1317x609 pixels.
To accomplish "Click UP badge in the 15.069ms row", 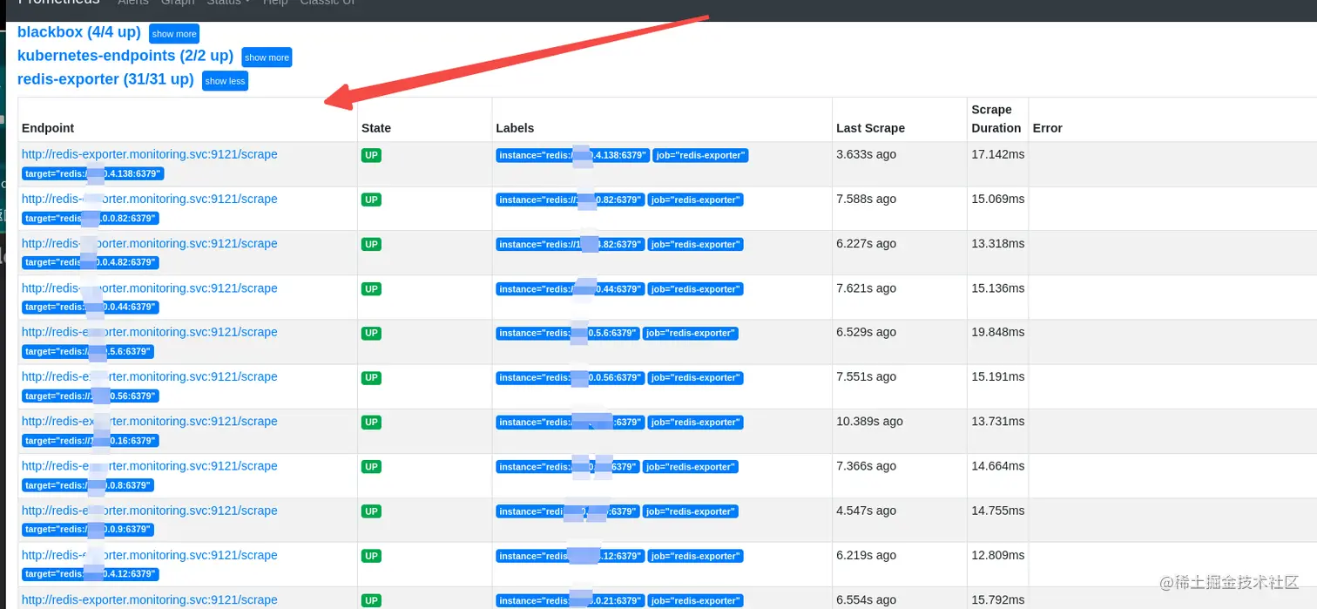I will [372, 200].
